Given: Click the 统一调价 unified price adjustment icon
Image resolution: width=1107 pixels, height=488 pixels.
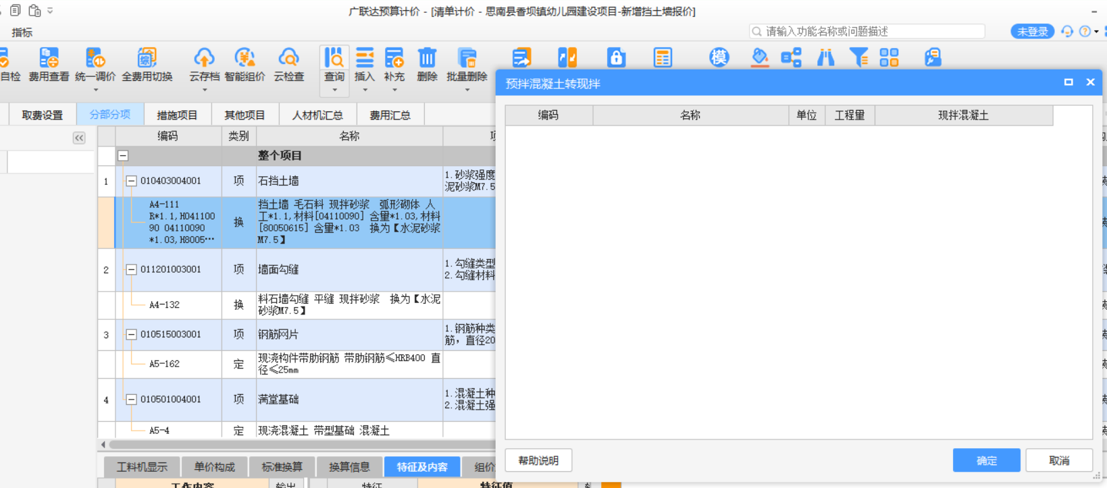Looking at the screenshot, I should (95, 58).
